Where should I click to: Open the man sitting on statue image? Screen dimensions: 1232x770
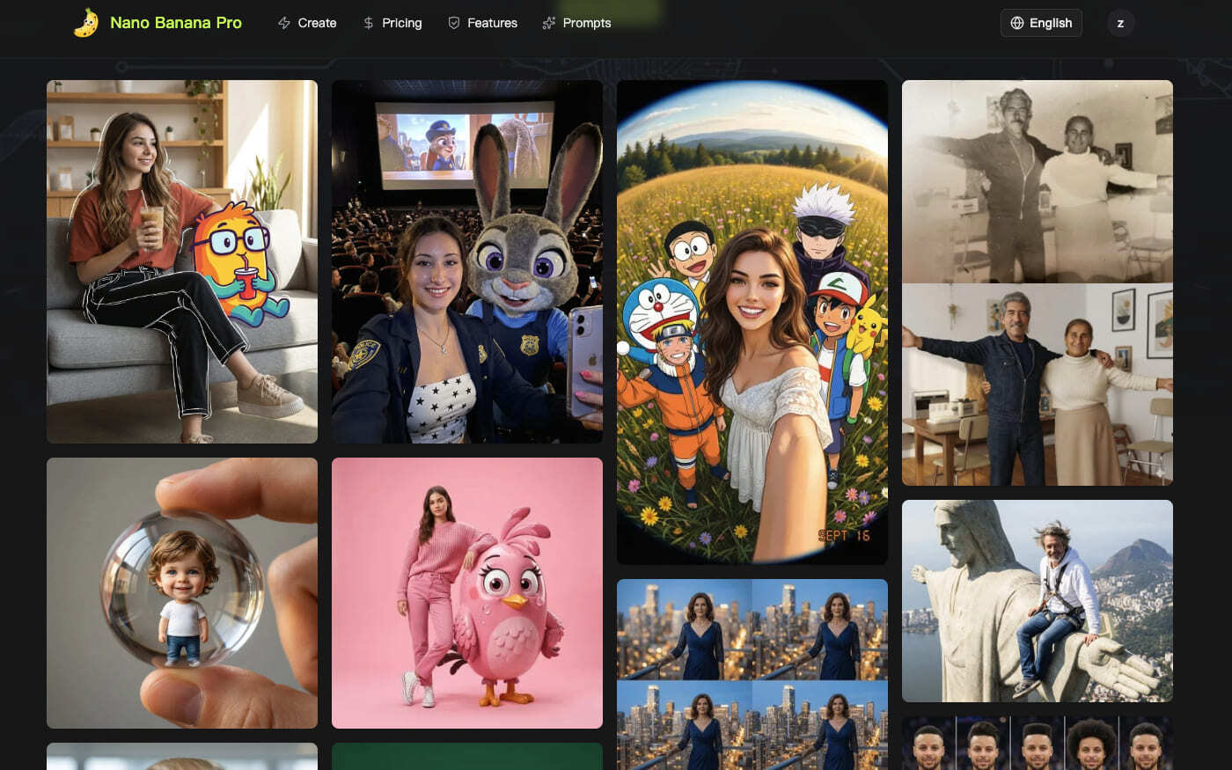tap(1038, 600)
